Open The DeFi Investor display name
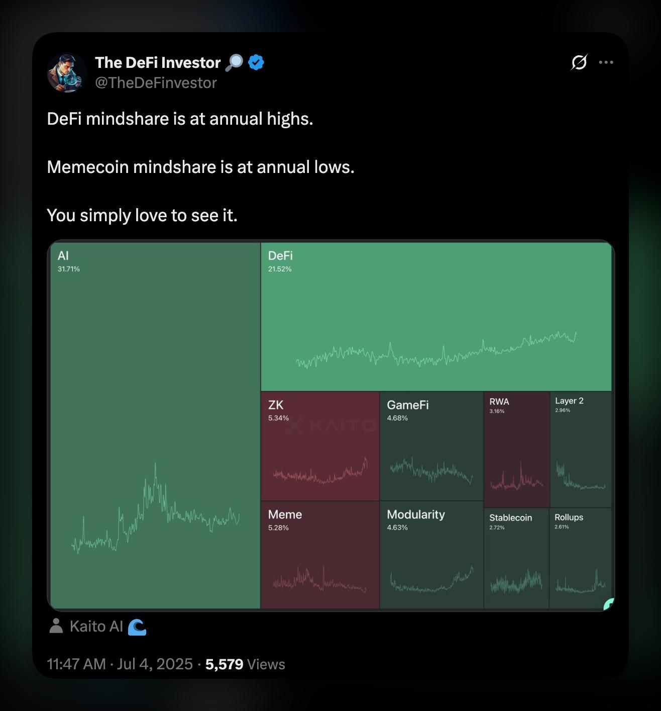Screen dimensions: 661x711 pyautogui.click(x=158, y=62)
